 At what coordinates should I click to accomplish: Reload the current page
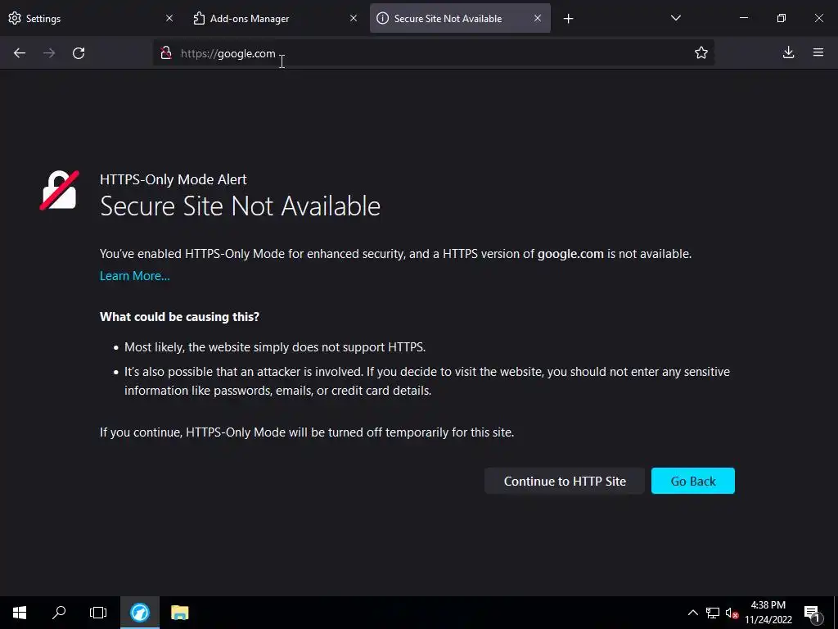79,53
